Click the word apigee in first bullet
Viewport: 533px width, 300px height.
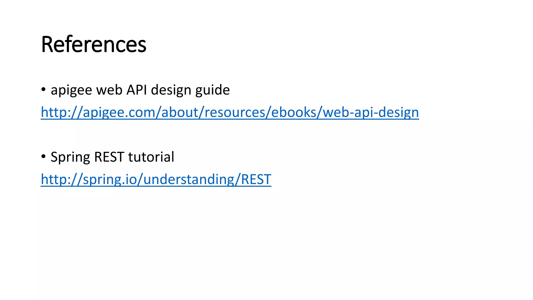point(72,90)
